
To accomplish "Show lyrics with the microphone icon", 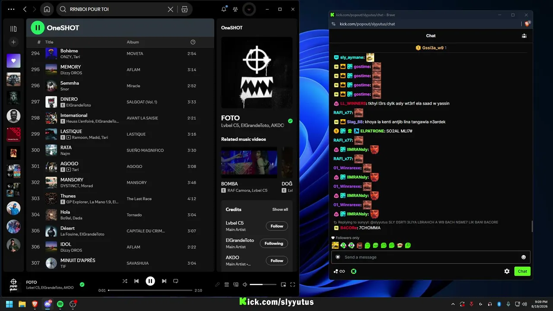I will [x=217, y=285].
